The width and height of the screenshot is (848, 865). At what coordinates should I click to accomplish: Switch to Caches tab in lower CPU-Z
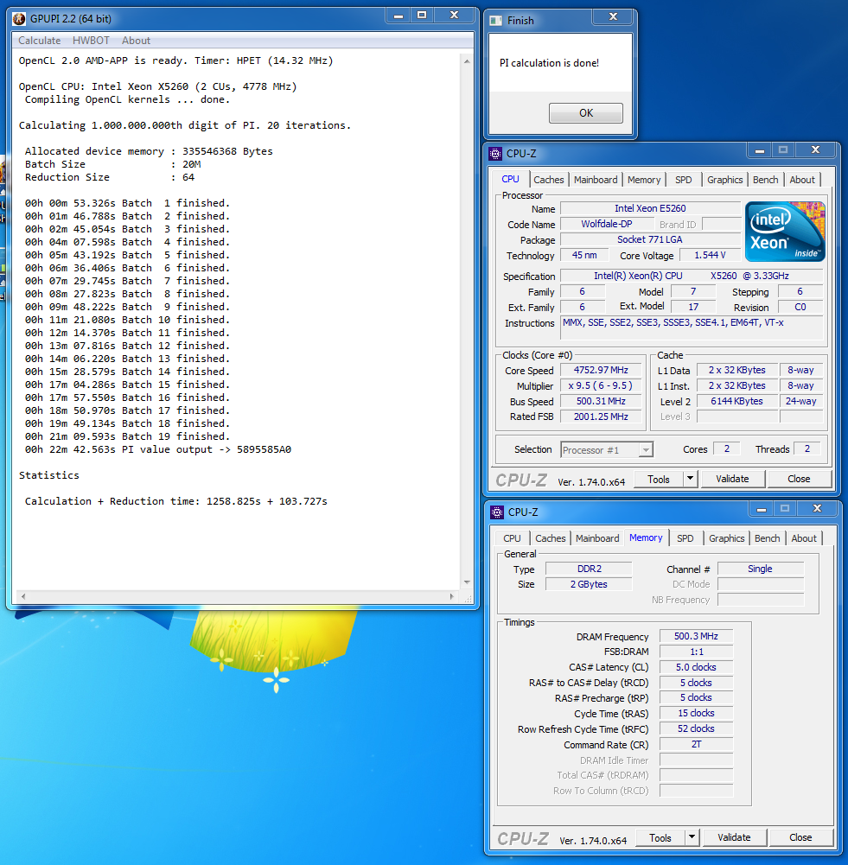(x=550, y=538)
